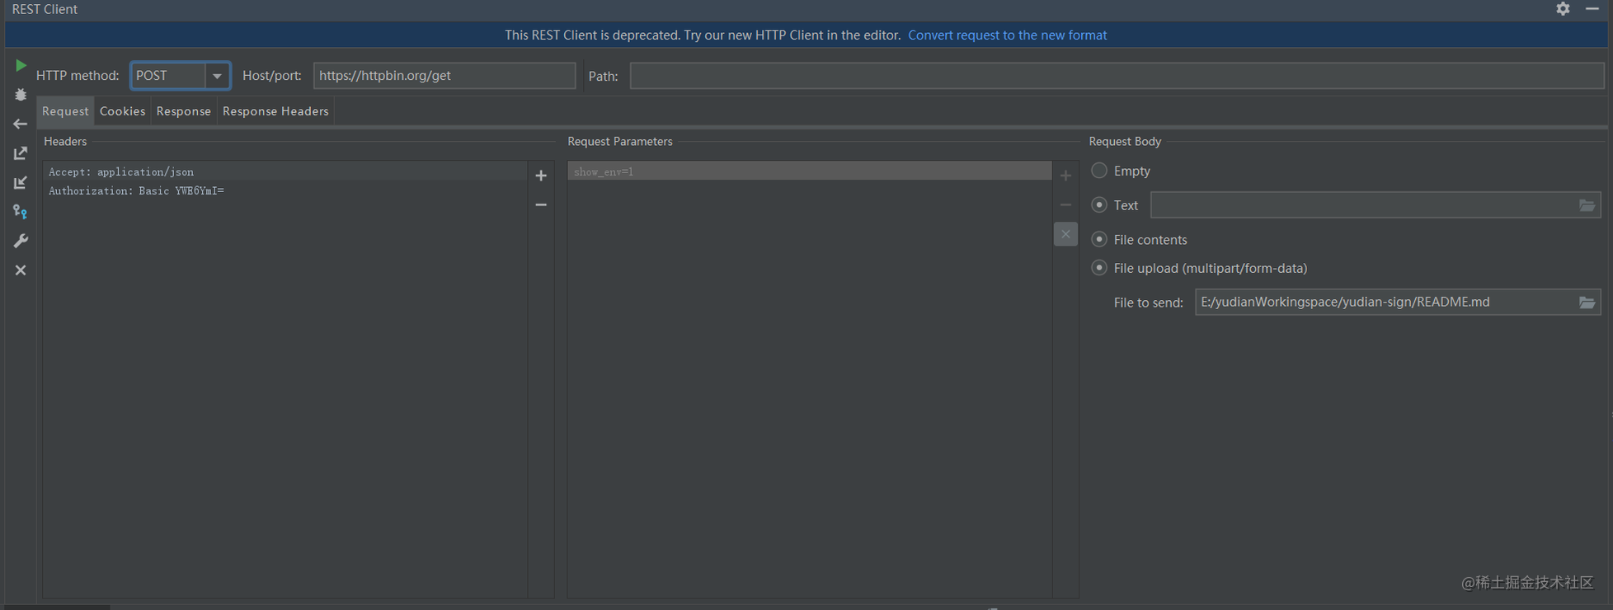This screenshot has height=610, width=1613.
Task: Click the back arrow history icon
Action: [21, 124]
